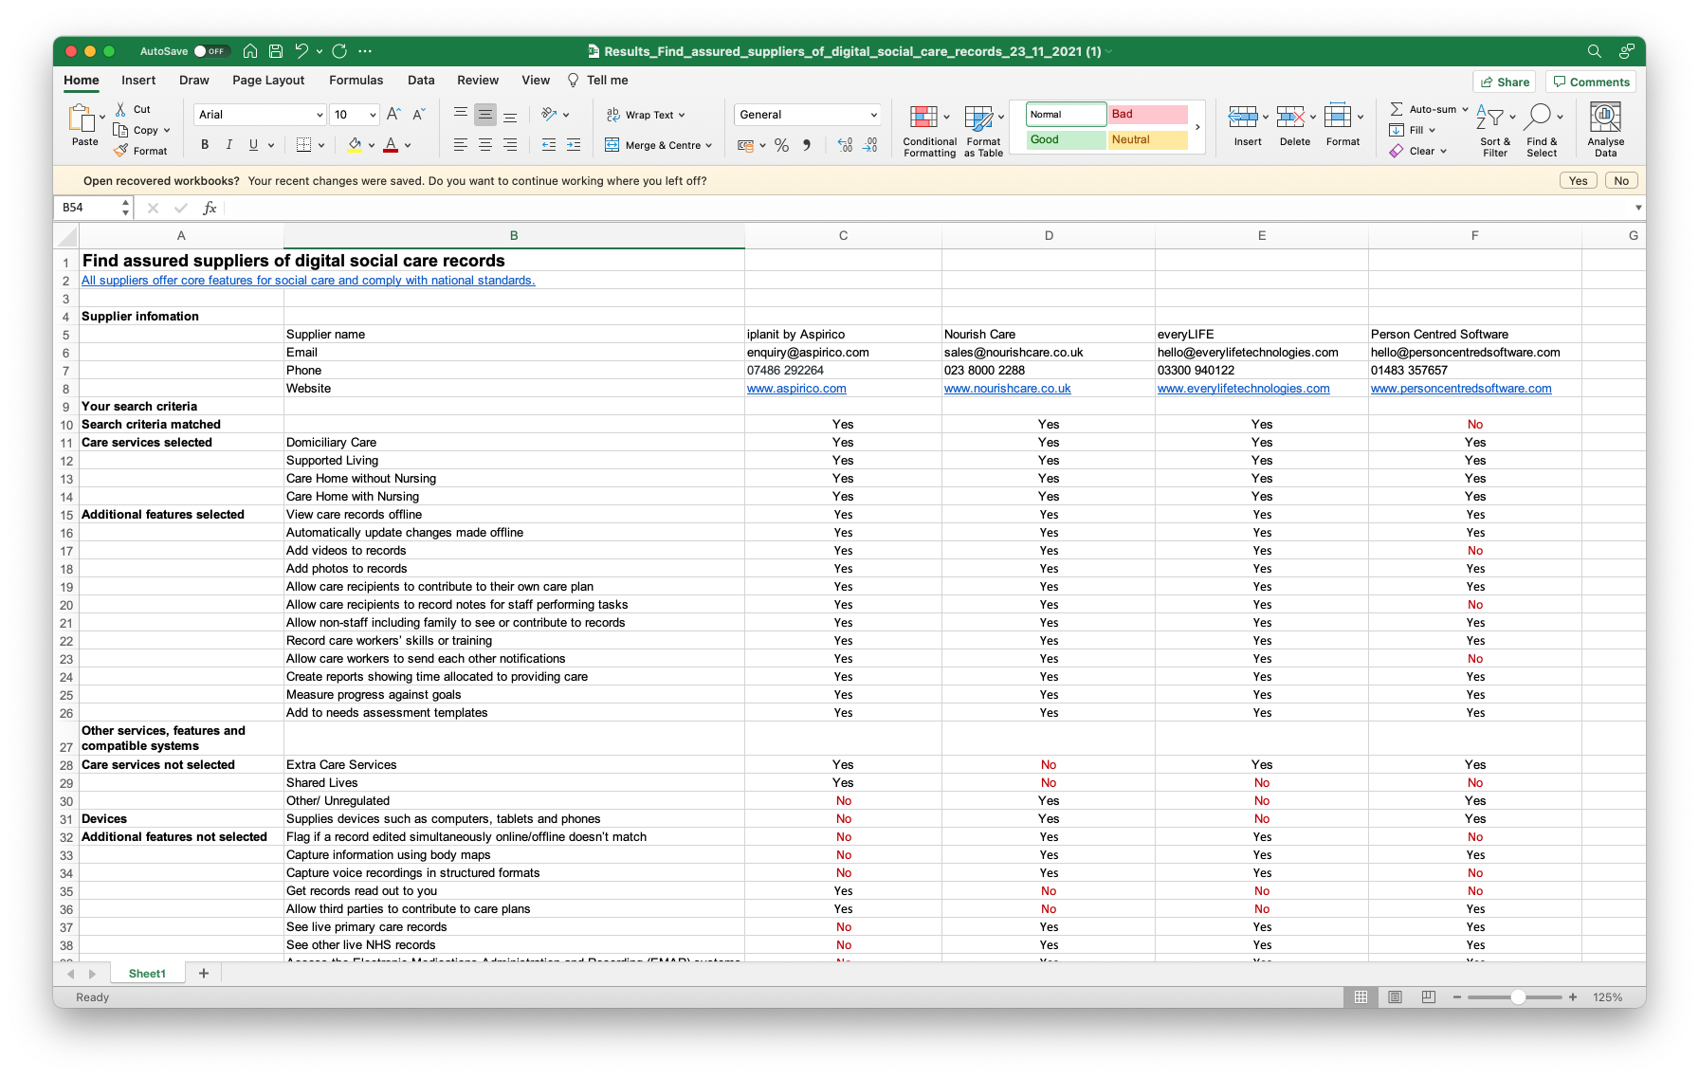Click the Cut scissors icon

[120, 110]
